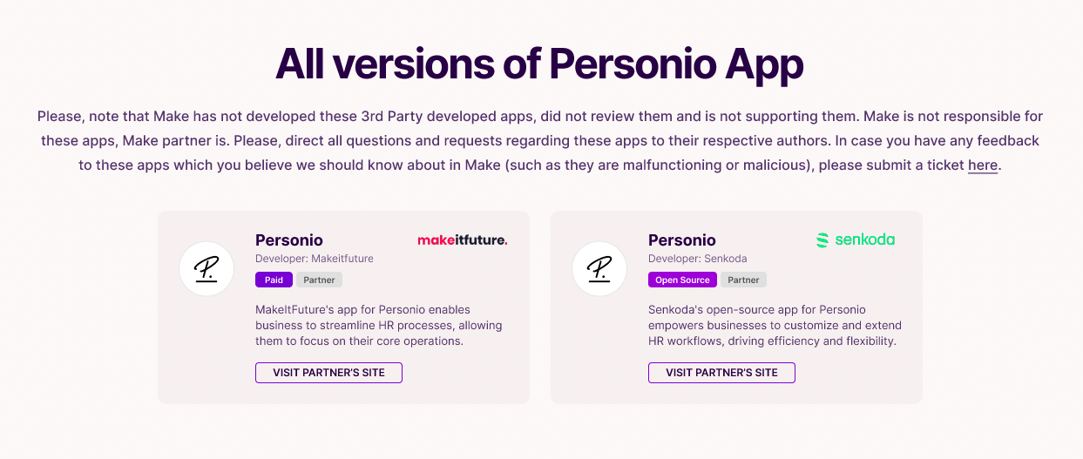The height and width of the screenshot is (459, 1083).
Task: Open Senkoda's Visit Partner's Site button
Action: click(721, 373)
